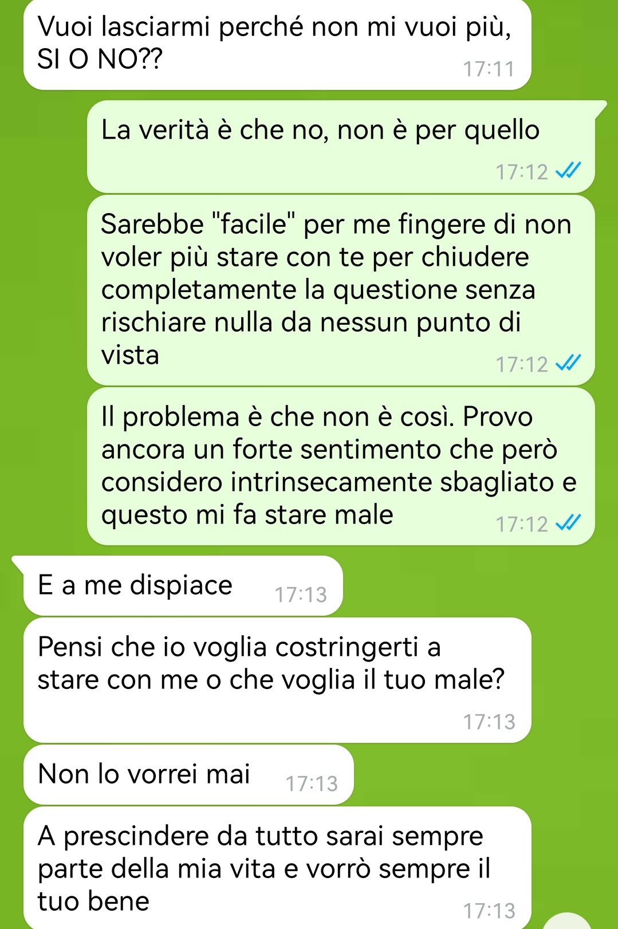Viewport: 618px width, 929px height.
Task: Tap the "Pensi che io voglia costringerti" message
Action: point(277,680)
